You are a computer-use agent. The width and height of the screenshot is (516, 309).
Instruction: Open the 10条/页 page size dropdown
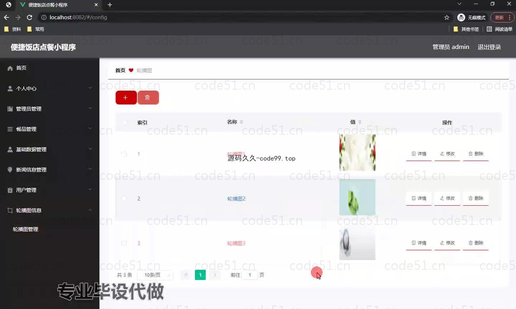pos(156,275)
